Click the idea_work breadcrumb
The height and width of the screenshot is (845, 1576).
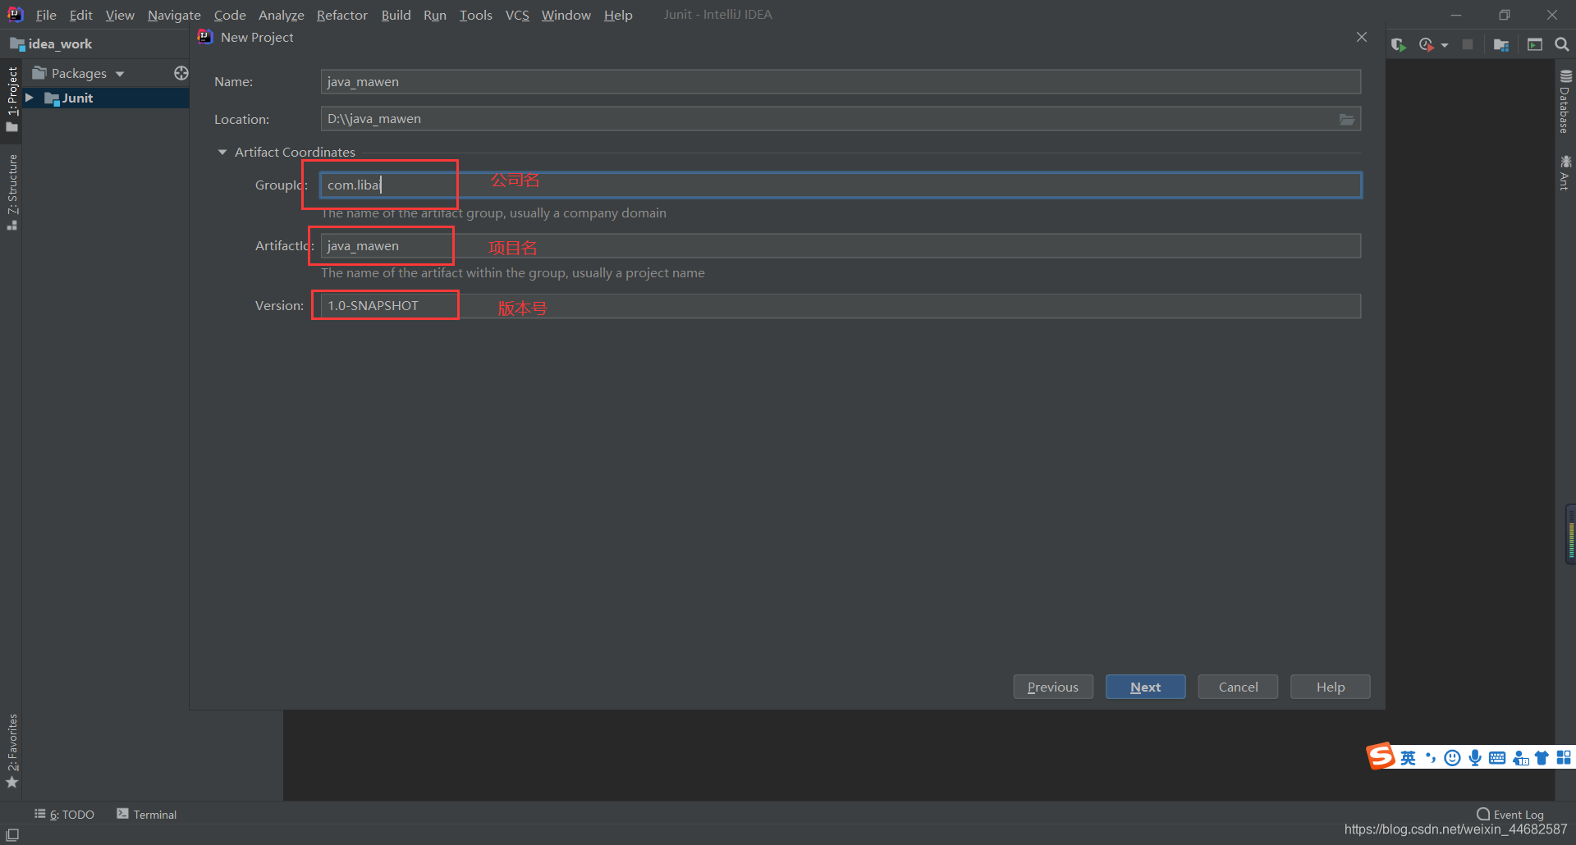pos(51,44)
